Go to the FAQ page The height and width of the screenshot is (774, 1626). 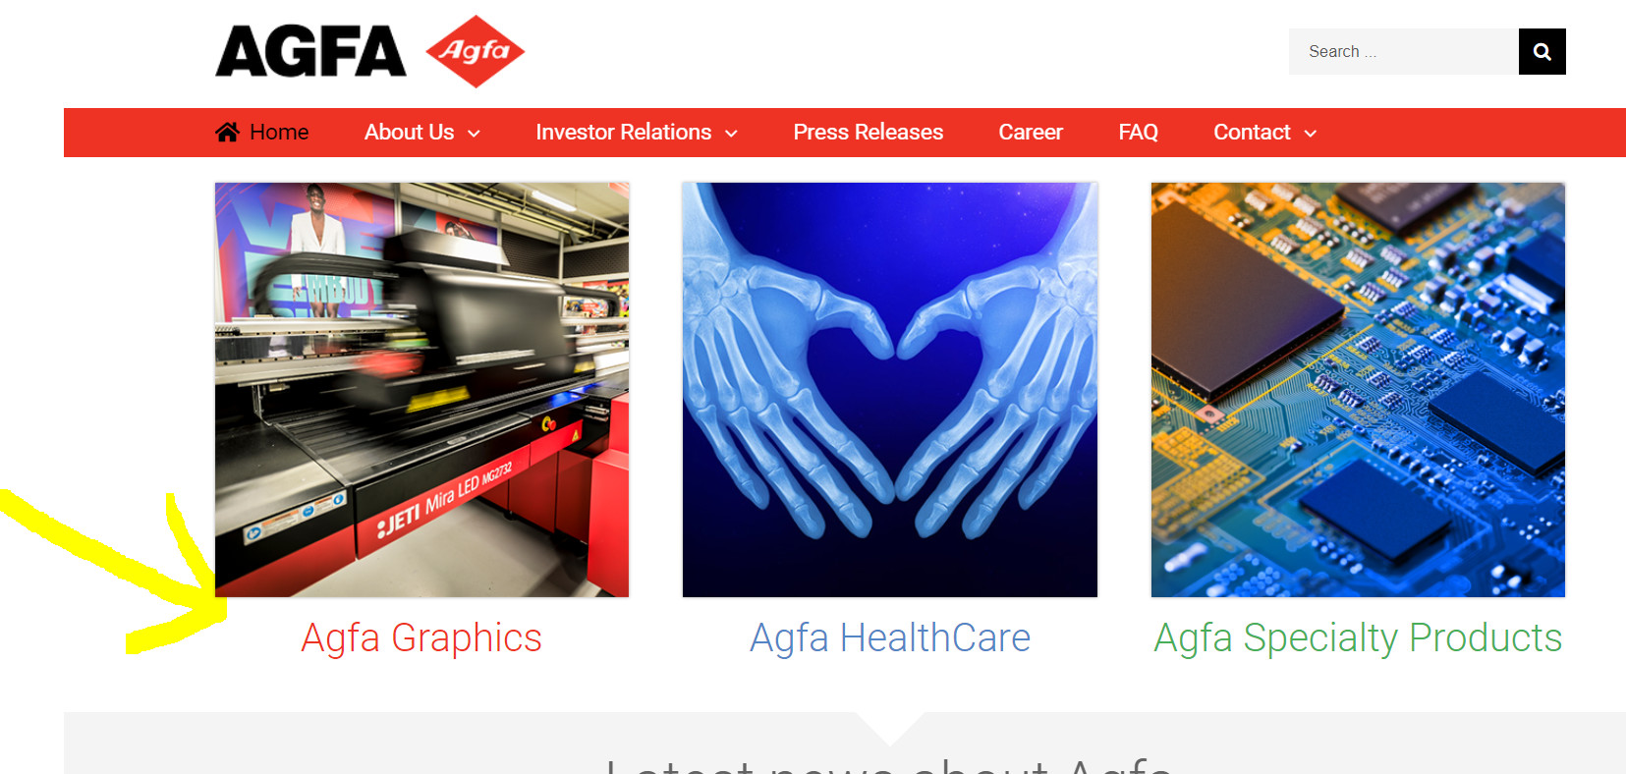click(x=1138, y=132)
